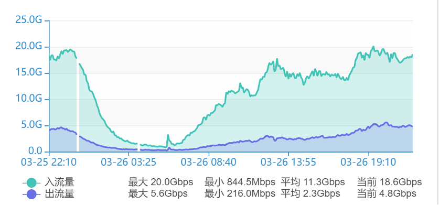
Task: Click the 最大 20.0Gbps inbound statistic
Action: [x=160, y=182]
